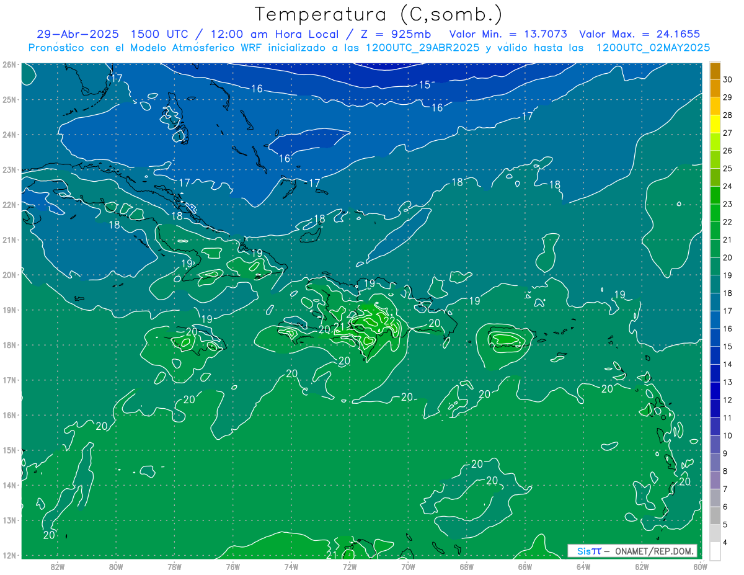This screenshot has height=575, width=744.
Task: Pick the green swatch between 22 and 23
Action: pyautogui.click(x=715, y=213)
